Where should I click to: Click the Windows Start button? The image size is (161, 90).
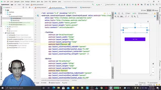[2, 88]
